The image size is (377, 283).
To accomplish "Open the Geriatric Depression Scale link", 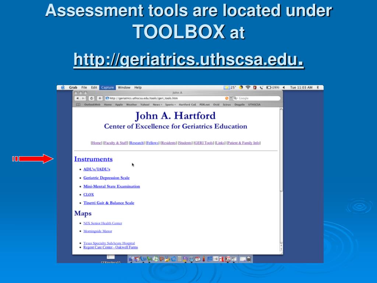I will pyautogui.click(x=106, y=178).
